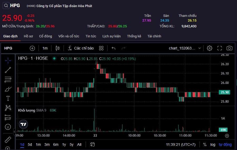Open the emoji icons tool
The width and height of the screenshot is (237, 150).
pyautogui.click(x=8, y=127)
